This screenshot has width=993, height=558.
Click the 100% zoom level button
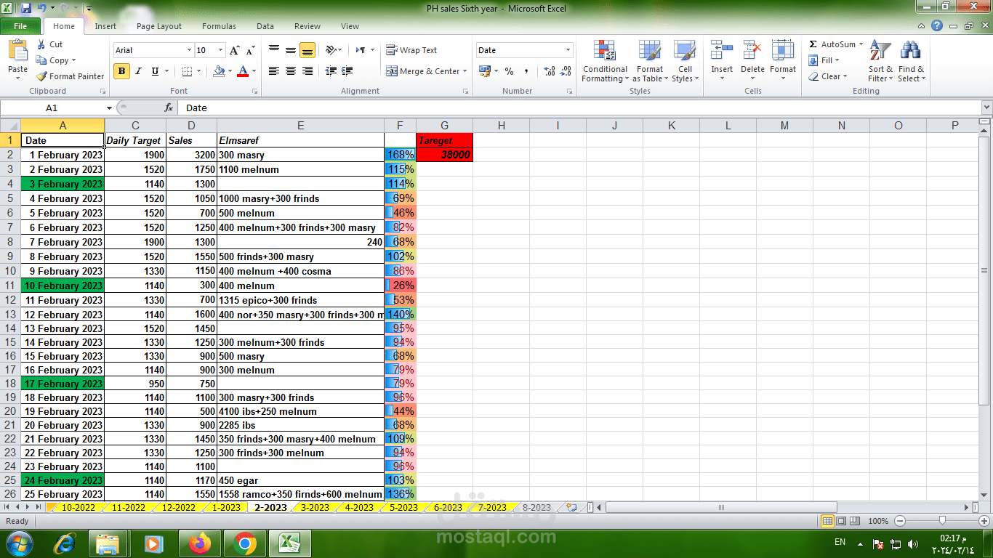click(878, 521)
